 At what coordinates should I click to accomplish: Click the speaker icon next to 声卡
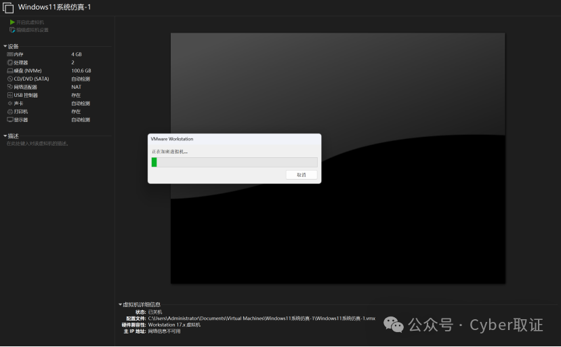coord(10,104)
